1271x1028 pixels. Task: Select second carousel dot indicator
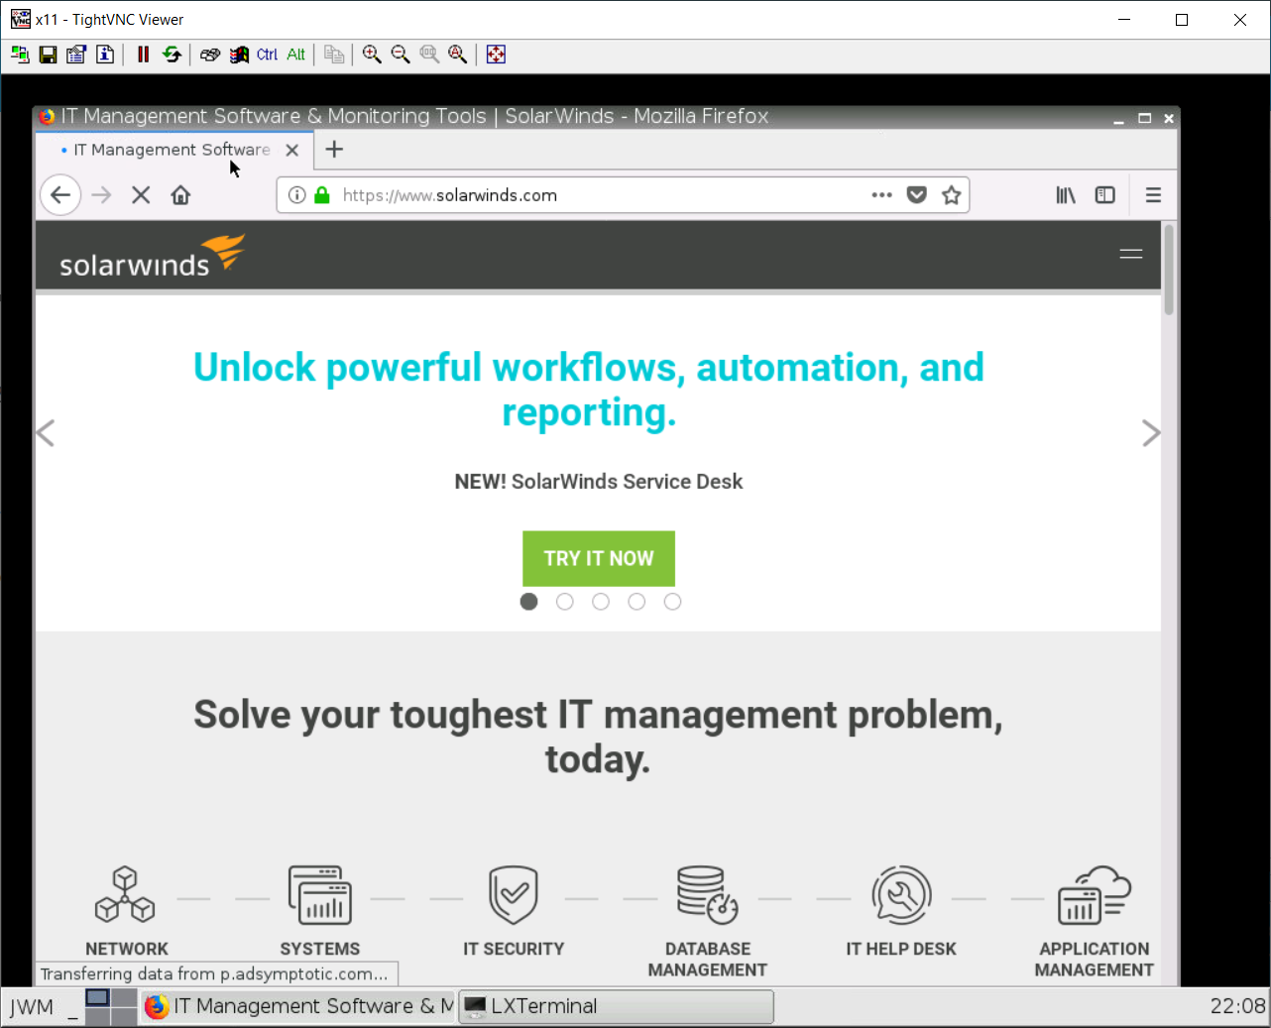click(x=565, y=602)
